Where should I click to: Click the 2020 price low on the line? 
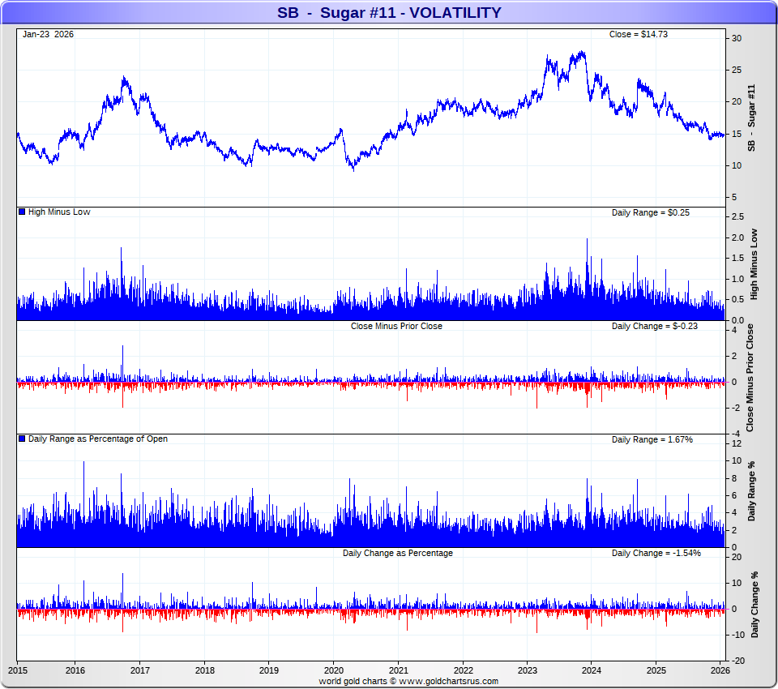click(x=353, y=169)
